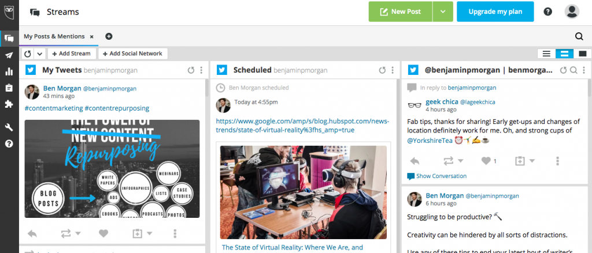Expand the New Post dropdown arrow
This screenshot has width=592, height=253.
click(443, 12)
